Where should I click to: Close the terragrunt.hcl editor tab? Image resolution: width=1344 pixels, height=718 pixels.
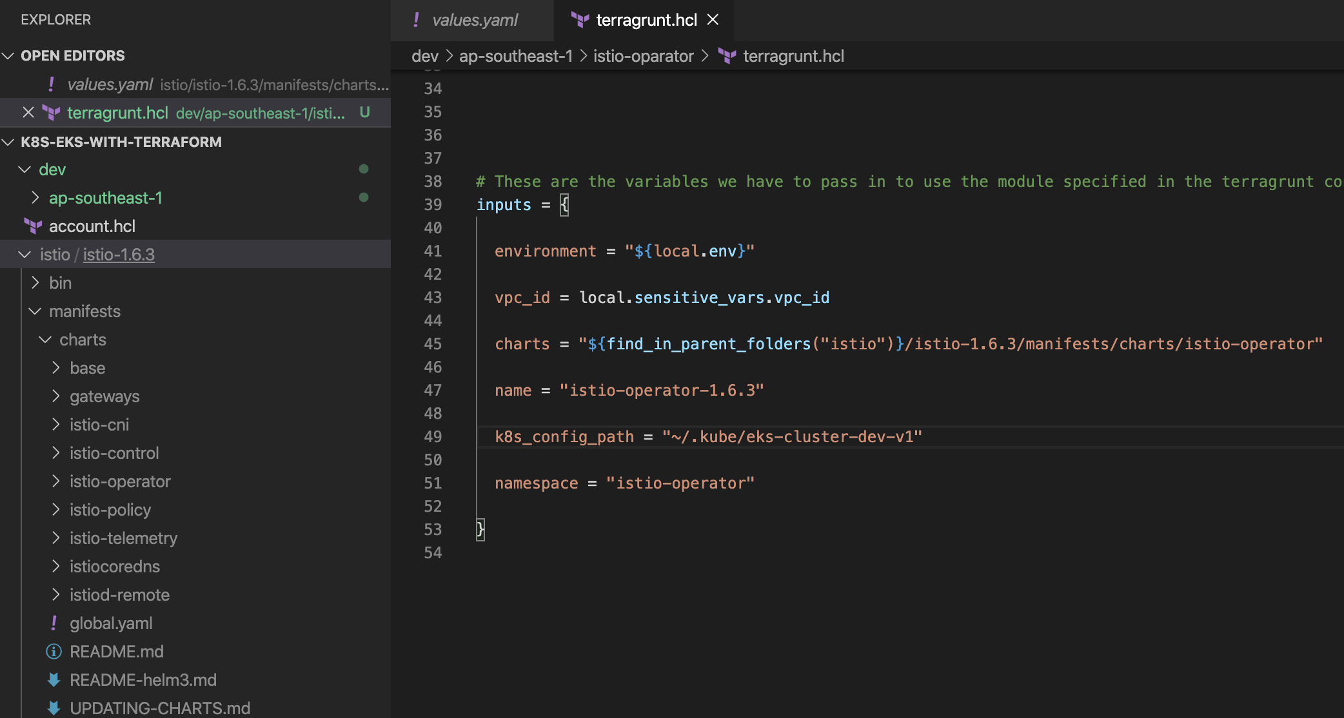(x=713, y=20)
